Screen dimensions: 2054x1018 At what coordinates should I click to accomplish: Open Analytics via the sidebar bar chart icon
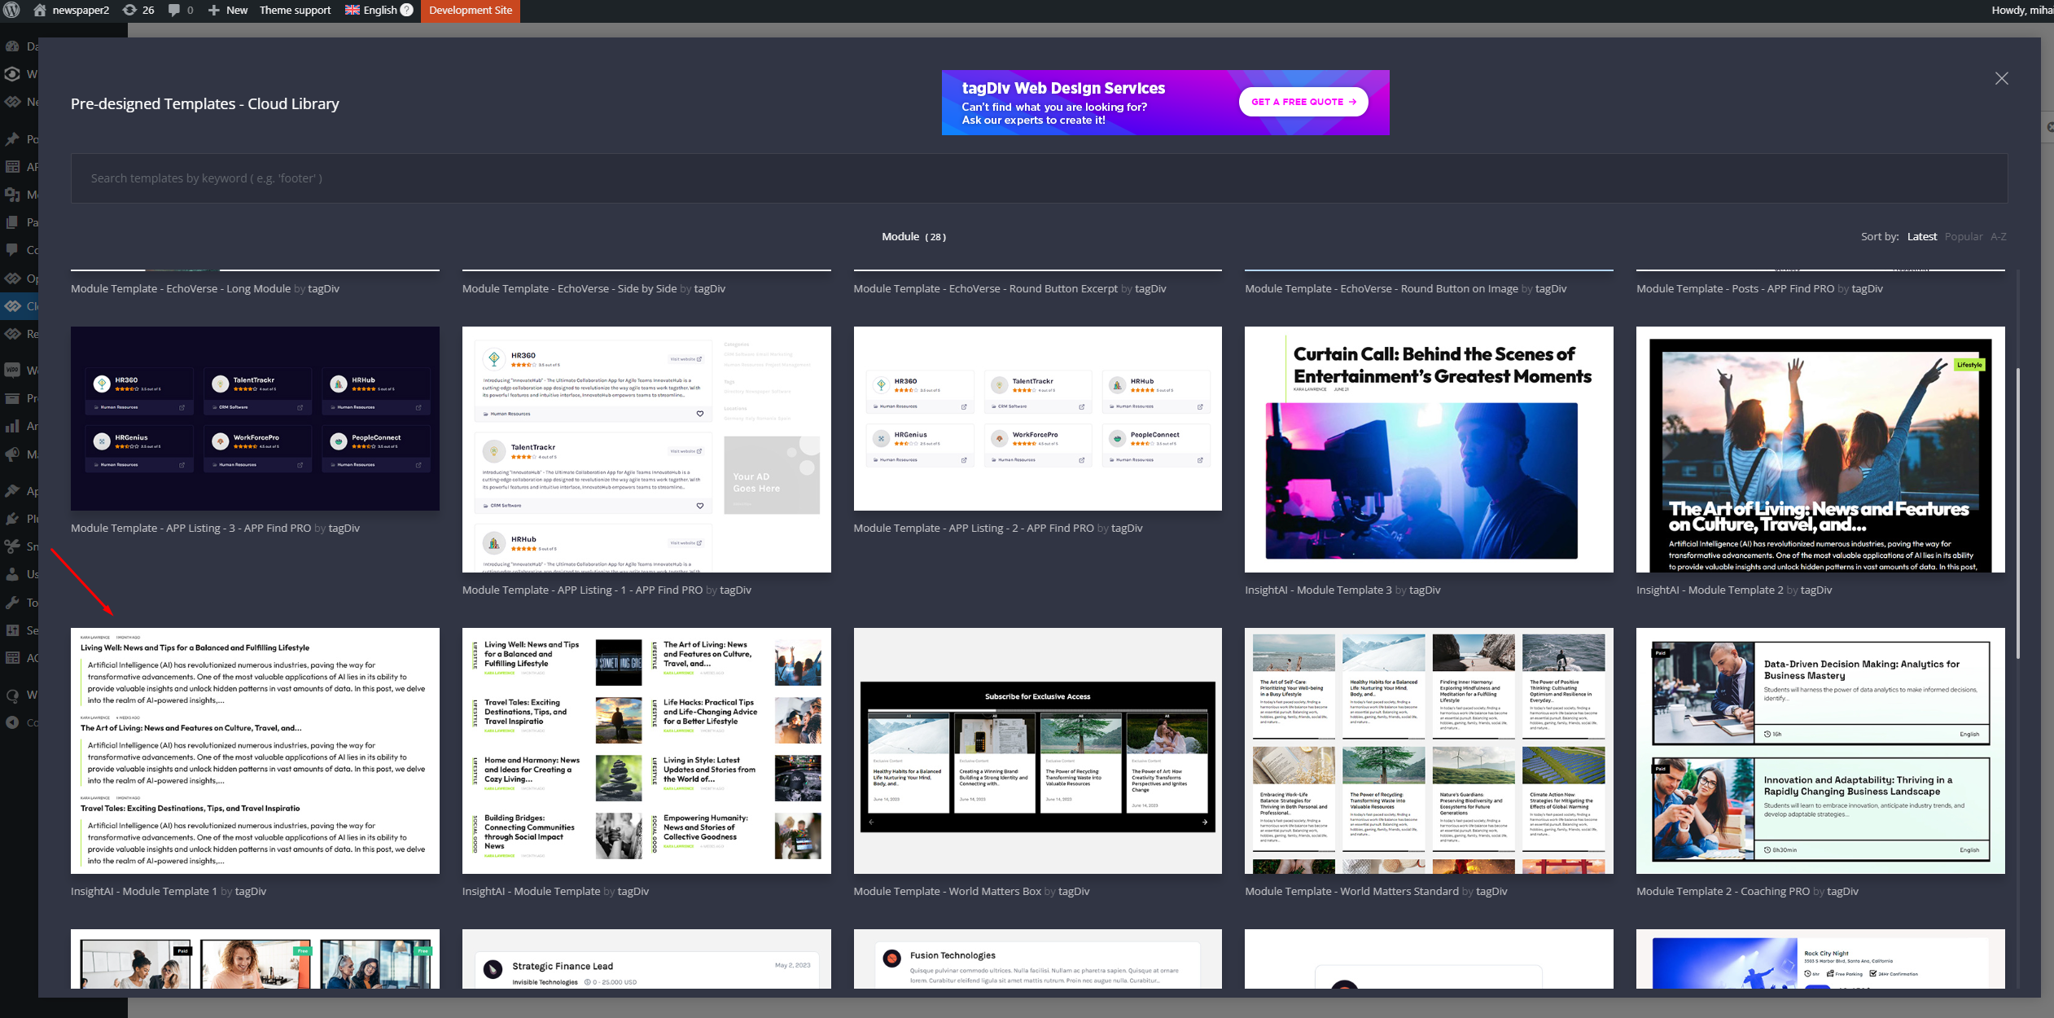(x=12, y=426)
